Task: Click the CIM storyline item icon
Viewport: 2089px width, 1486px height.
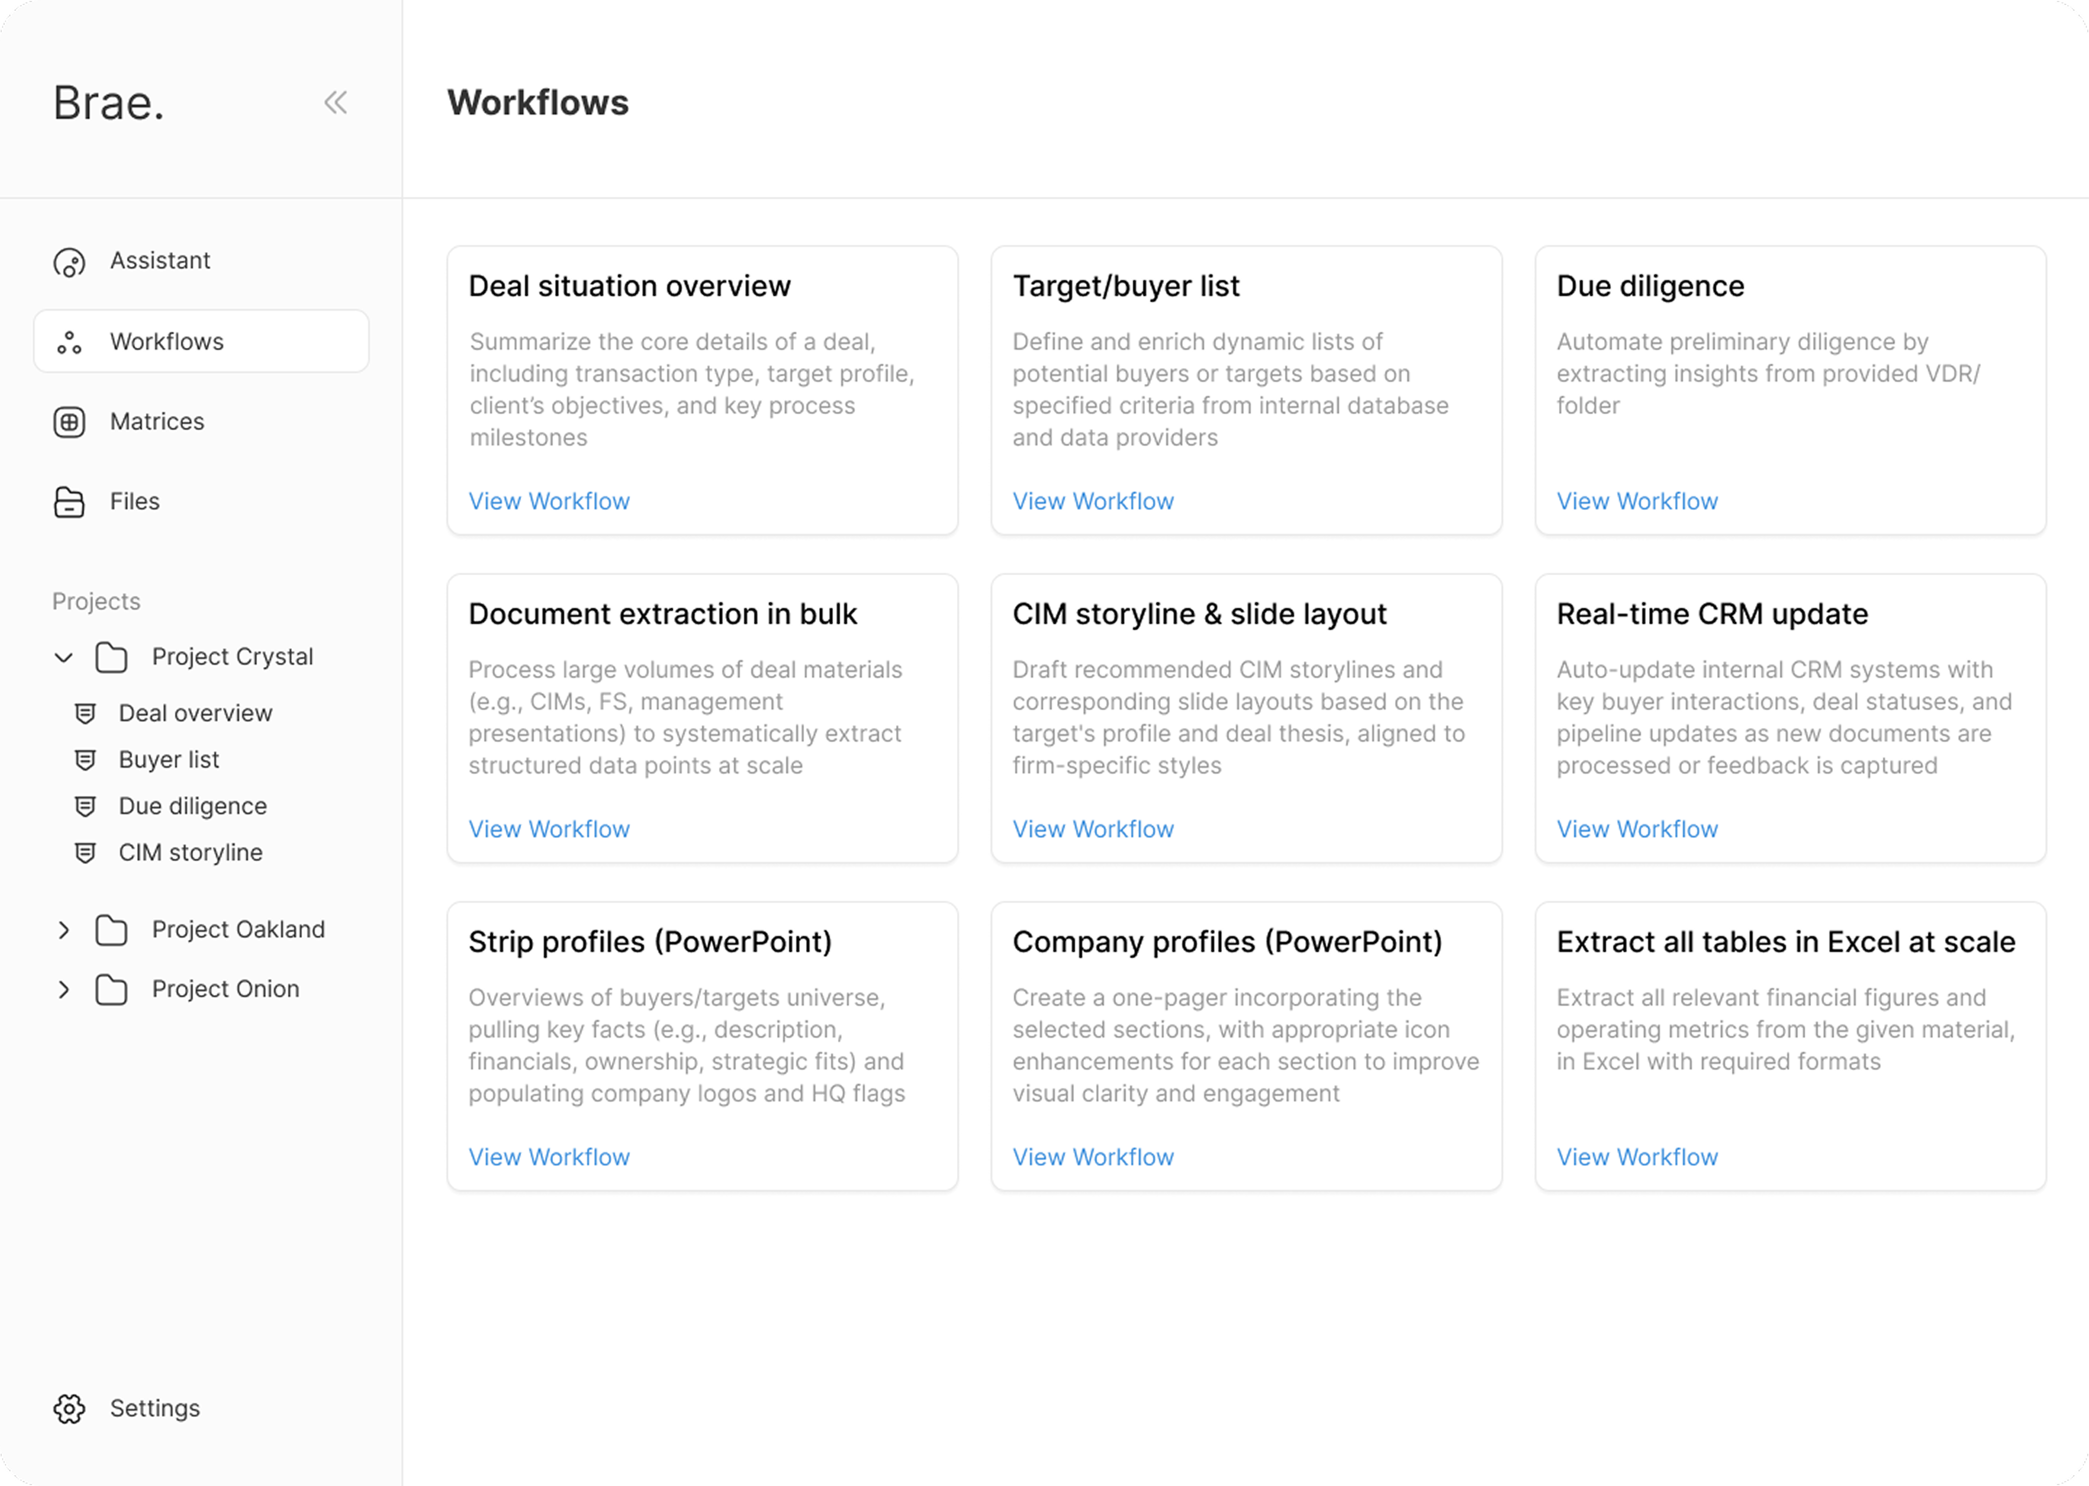Action: [x=85, y=853]
